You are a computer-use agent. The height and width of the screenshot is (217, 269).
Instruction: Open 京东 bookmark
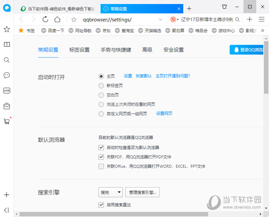(103, 30)
